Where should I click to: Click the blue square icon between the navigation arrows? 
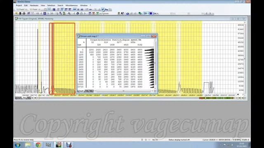[45, 14]
